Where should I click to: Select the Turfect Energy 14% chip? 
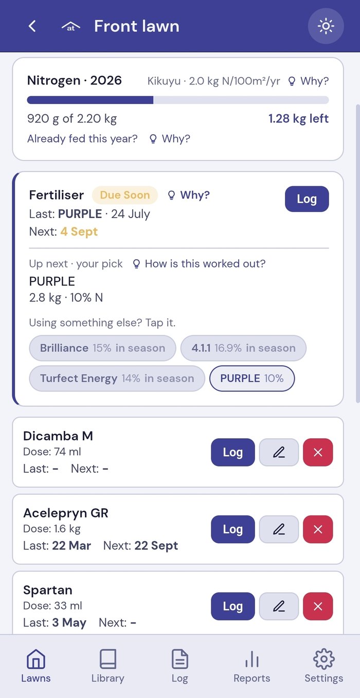tap(117, 379)
